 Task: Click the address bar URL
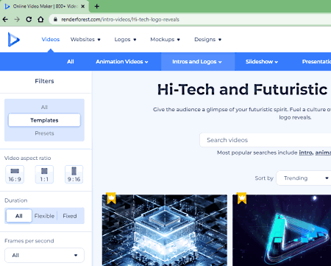click(x=120, y=19)
